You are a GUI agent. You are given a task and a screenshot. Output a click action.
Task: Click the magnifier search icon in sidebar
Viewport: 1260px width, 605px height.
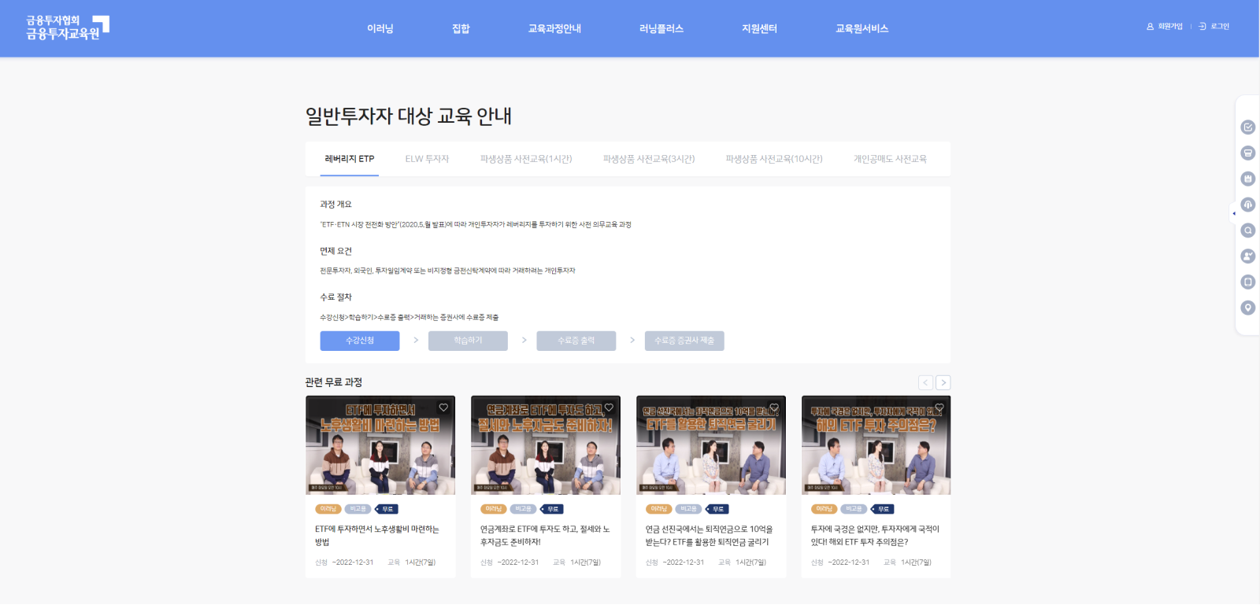point(1247,231)
